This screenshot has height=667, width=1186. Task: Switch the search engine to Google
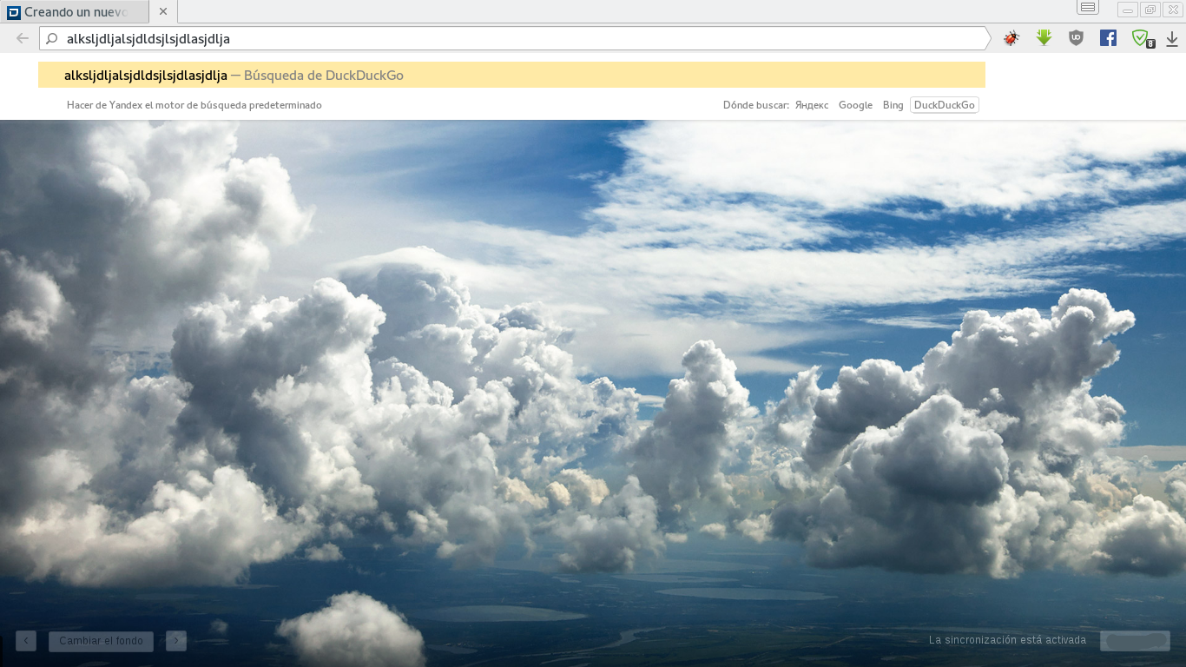[855, 105]
